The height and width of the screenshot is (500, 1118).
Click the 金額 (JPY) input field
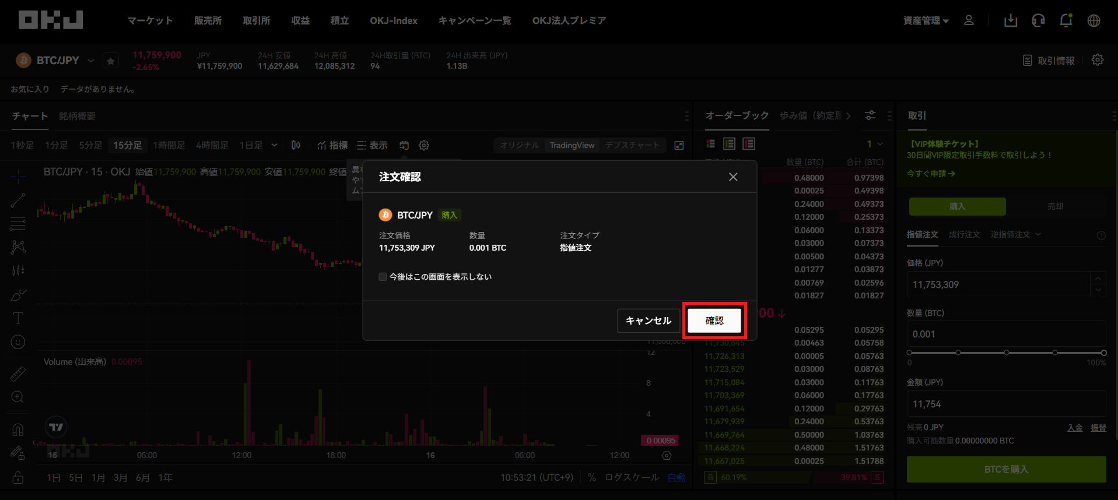pos(1006,404)
